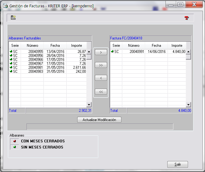The image size is (205, 172).
Task: Maximize the Gestión de Facturas window
Action: point(180,5)
